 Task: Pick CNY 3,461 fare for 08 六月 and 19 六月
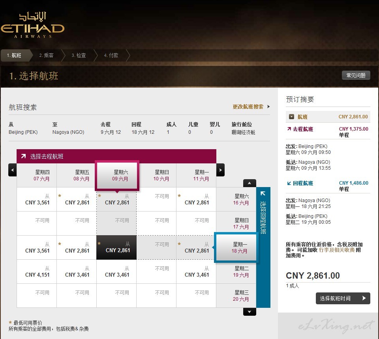[77, 272]
